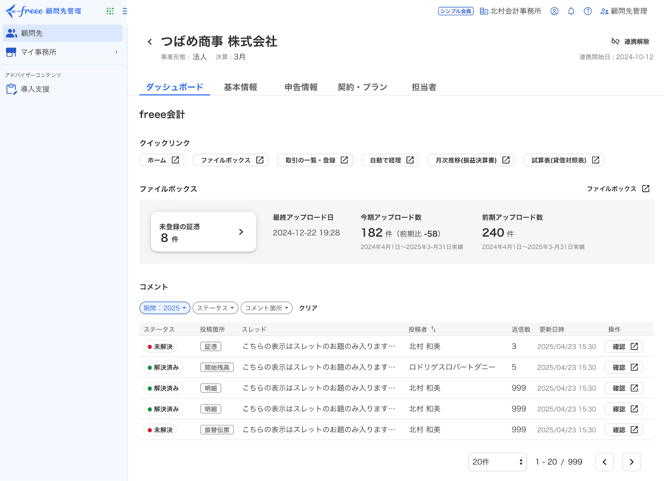Open notifications bell icon

pos(571,11)
